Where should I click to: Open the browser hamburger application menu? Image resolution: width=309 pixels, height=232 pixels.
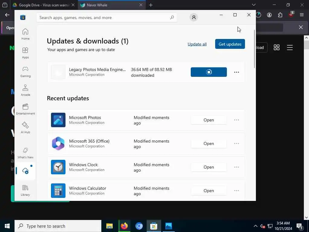302,15
